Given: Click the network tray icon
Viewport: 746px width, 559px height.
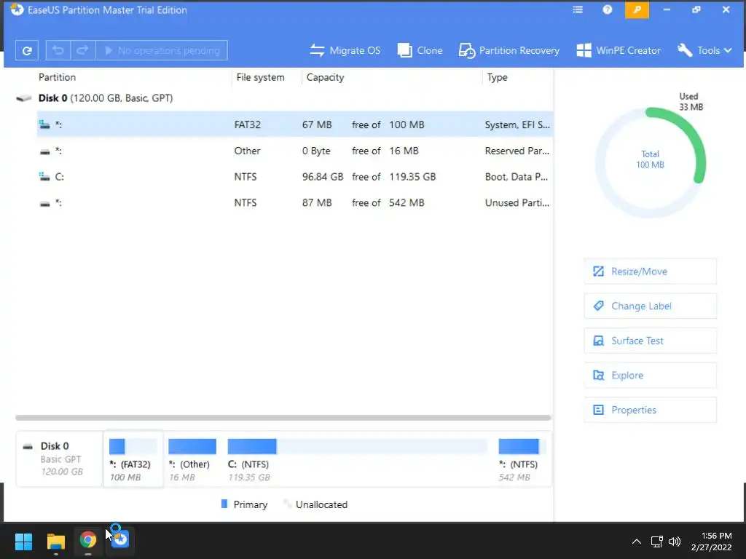Looking at the screenshot, I should (657, 542).
